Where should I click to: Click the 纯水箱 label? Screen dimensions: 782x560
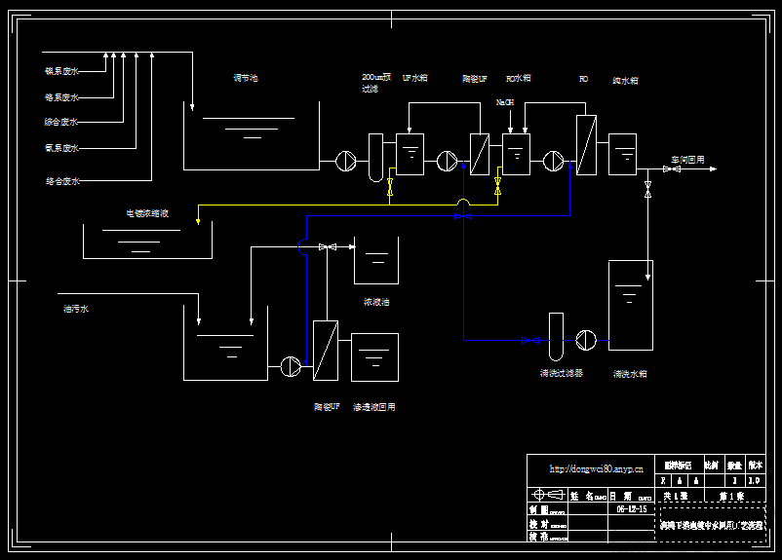pyautogui.click(x=625, y=80)
